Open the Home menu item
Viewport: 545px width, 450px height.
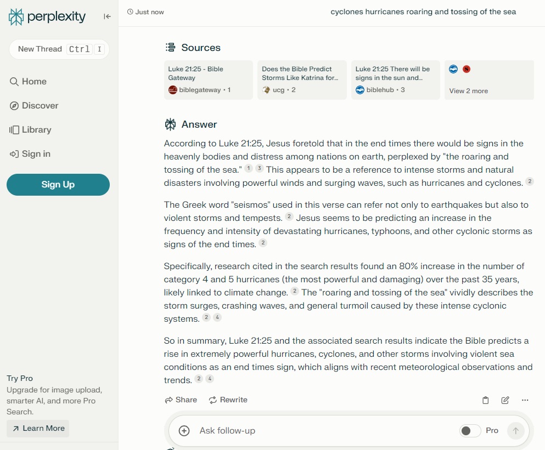click(29, 82)
